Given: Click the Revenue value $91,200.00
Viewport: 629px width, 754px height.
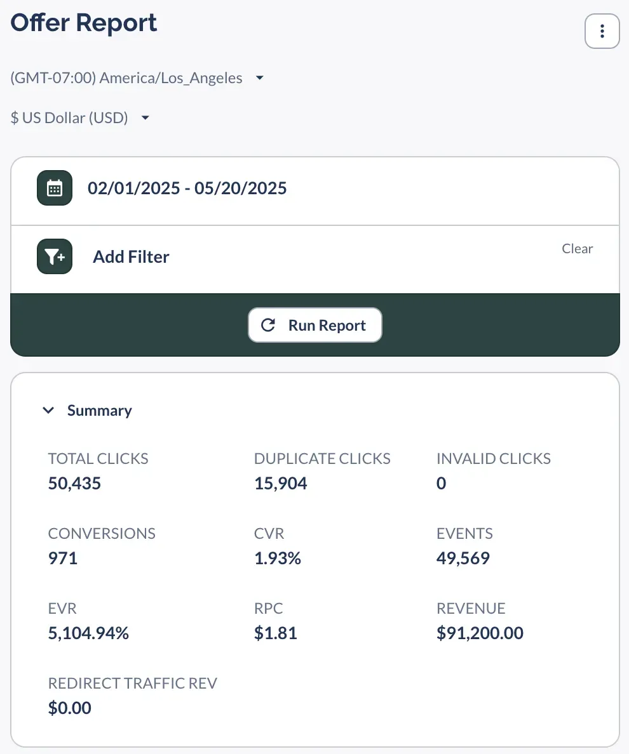Looking at the screenshot, I should click(480, 633).
